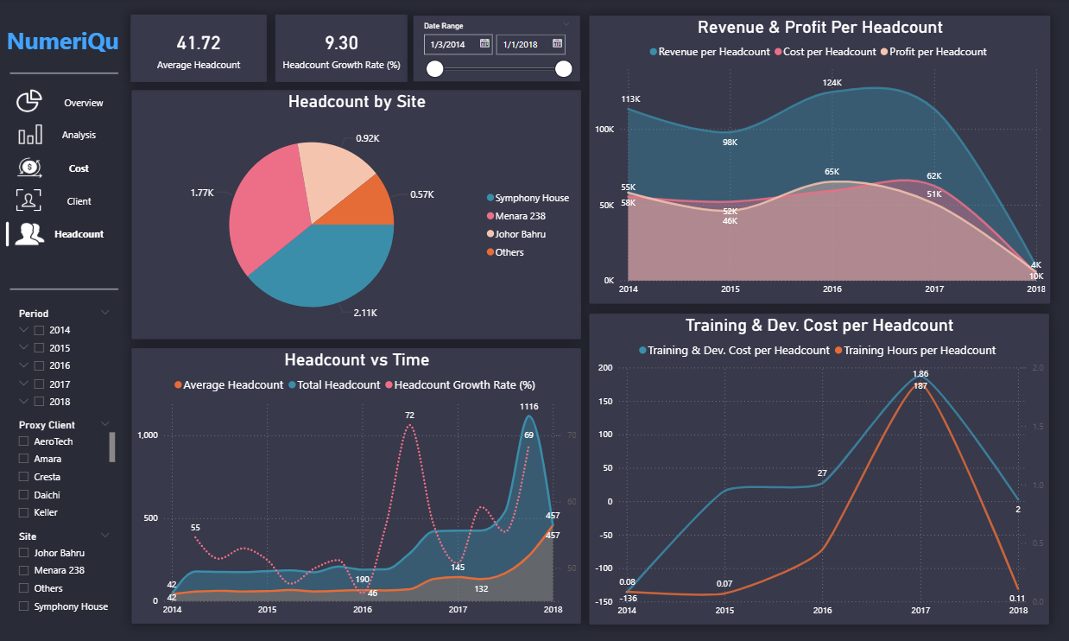Click the Headcount people icon
1069x641 pixels.
tap(28, 234)
